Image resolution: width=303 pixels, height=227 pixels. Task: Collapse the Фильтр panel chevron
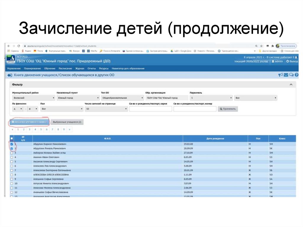[290, 84]
